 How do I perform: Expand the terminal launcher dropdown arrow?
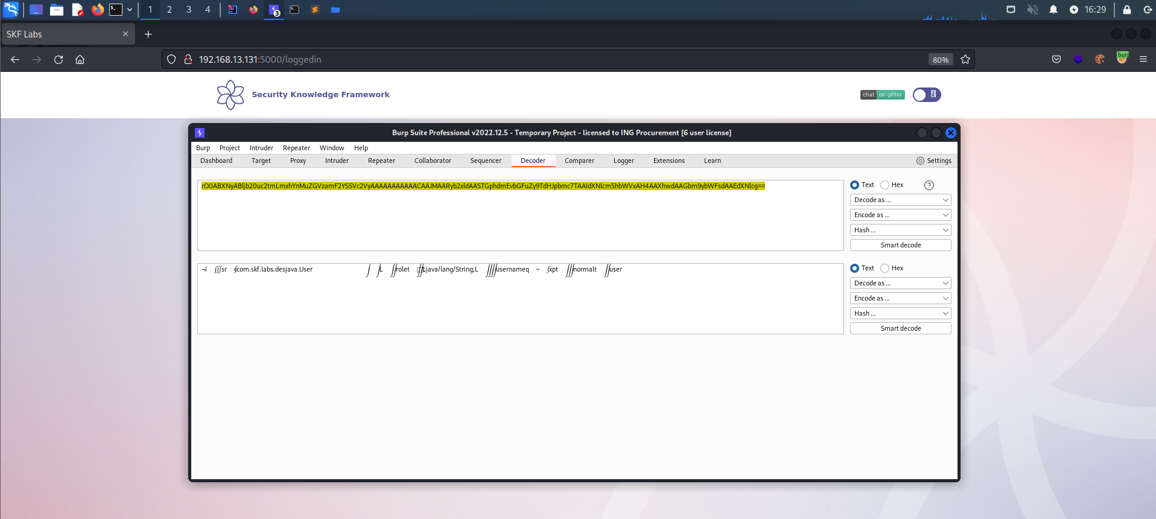click(x=129, y=10)
